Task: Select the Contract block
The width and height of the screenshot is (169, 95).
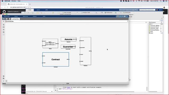Action: pos(56,59)
